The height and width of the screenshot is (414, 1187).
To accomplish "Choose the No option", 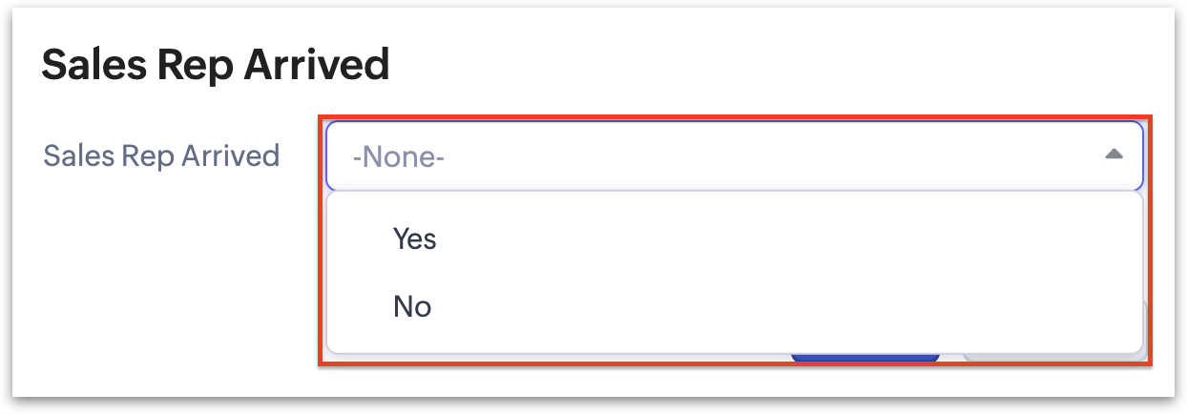I will point(412,306).
